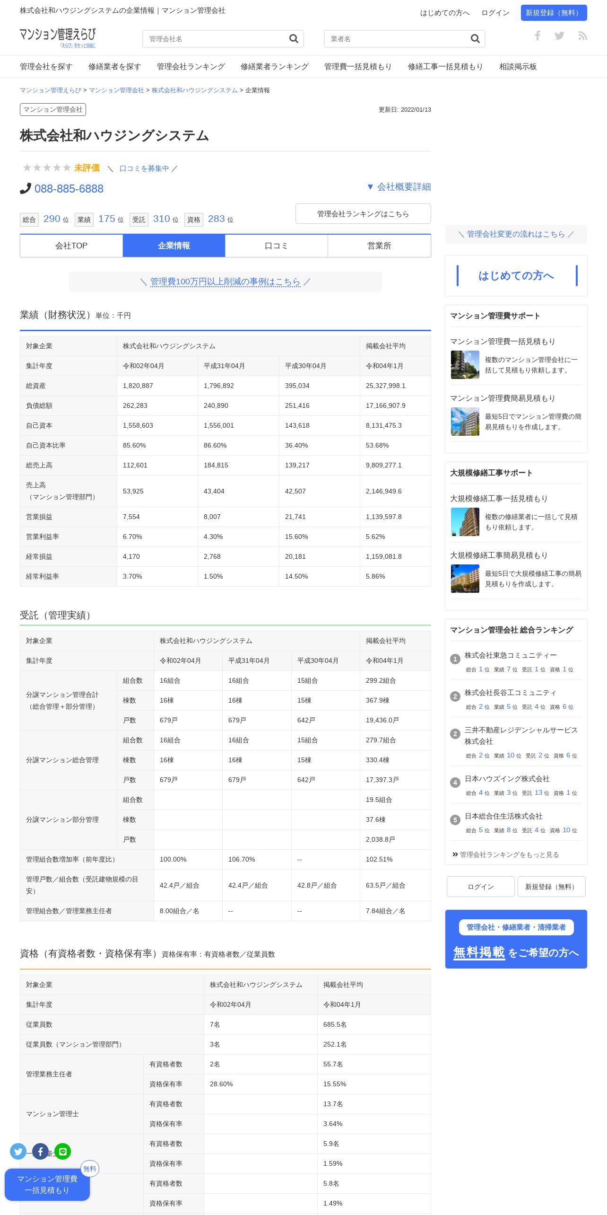
Task: Share via floating Twitter round icon
Action: pos(18,1151)
